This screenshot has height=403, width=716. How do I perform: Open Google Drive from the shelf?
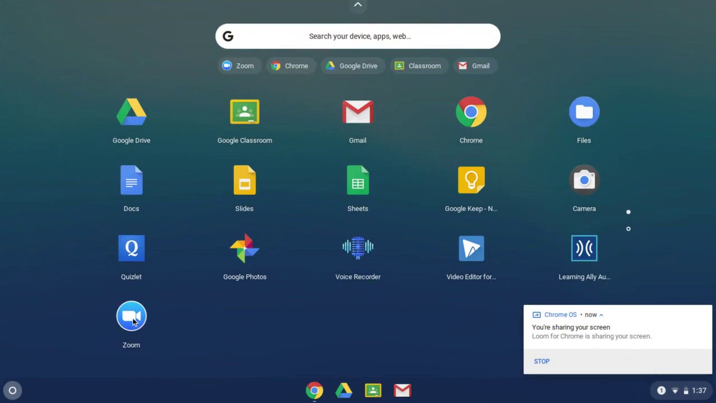point(343,391)
